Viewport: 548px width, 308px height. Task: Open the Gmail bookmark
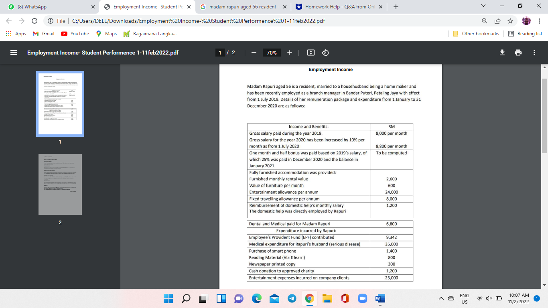click(43, 34)
